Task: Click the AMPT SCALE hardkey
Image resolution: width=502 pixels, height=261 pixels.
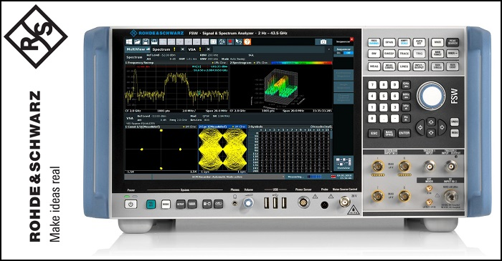Action: click(x=404, y=42)
